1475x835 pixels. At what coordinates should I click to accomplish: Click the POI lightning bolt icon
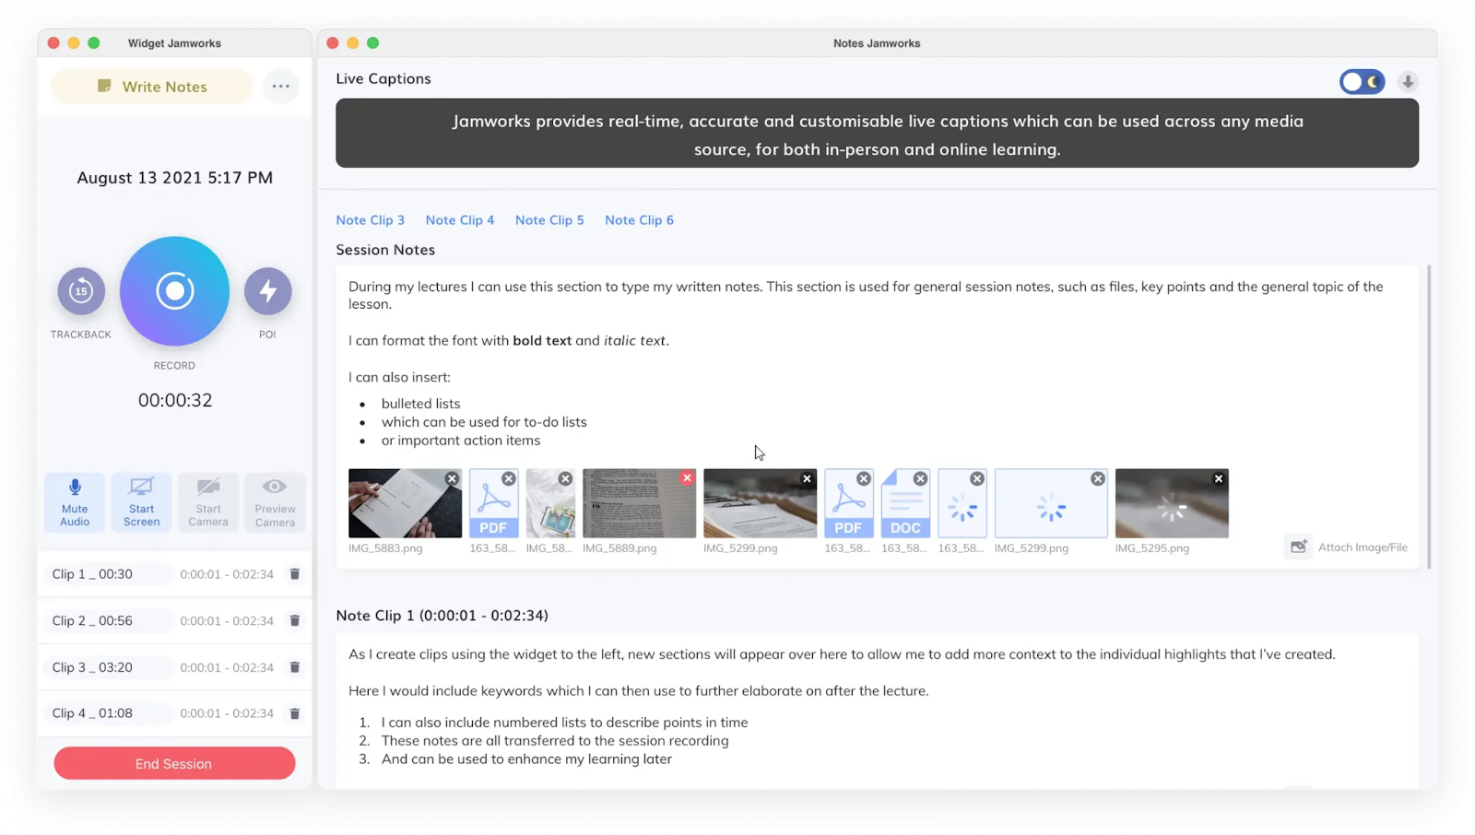coord(268,291)
